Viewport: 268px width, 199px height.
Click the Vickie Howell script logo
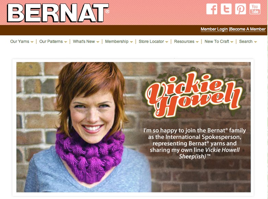(x=194, y=94)
